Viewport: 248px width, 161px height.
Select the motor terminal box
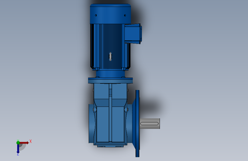(133, 34)
